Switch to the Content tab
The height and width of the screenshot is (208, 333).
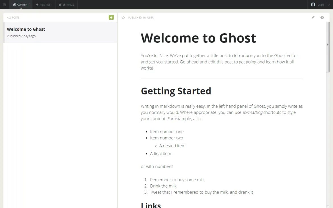tap(21, 5)
